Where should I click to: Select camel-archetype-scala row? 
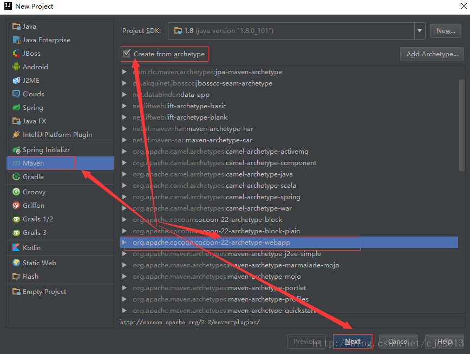click(x=289, y=186)
